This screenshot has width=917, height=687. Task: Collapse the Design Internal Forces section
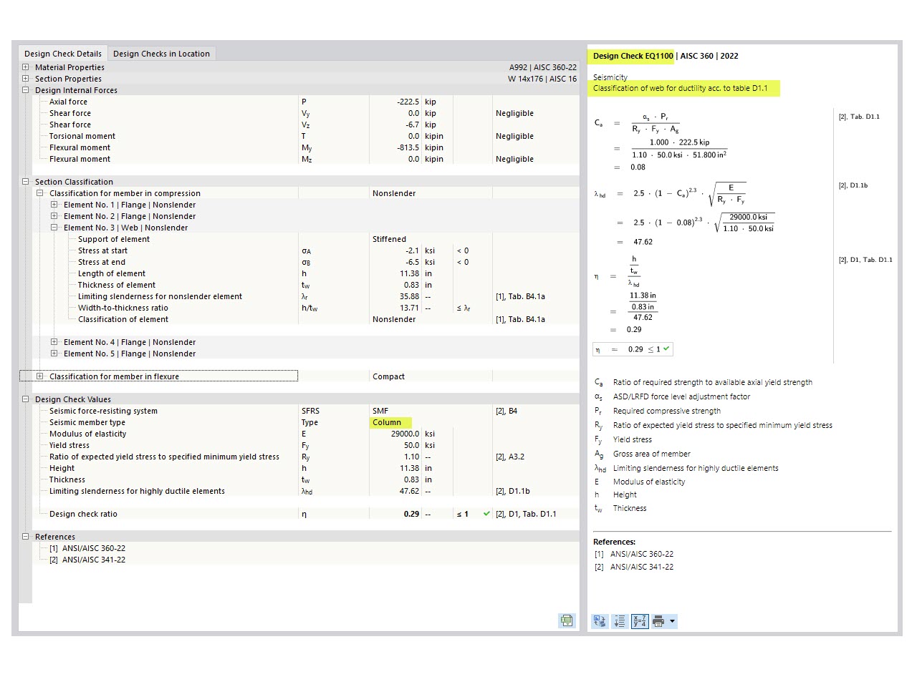tap(25, 89)
